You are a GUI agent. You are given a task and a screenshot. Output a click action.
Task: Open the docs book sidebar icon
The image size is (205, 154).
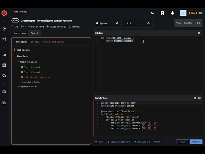(4, 92)
